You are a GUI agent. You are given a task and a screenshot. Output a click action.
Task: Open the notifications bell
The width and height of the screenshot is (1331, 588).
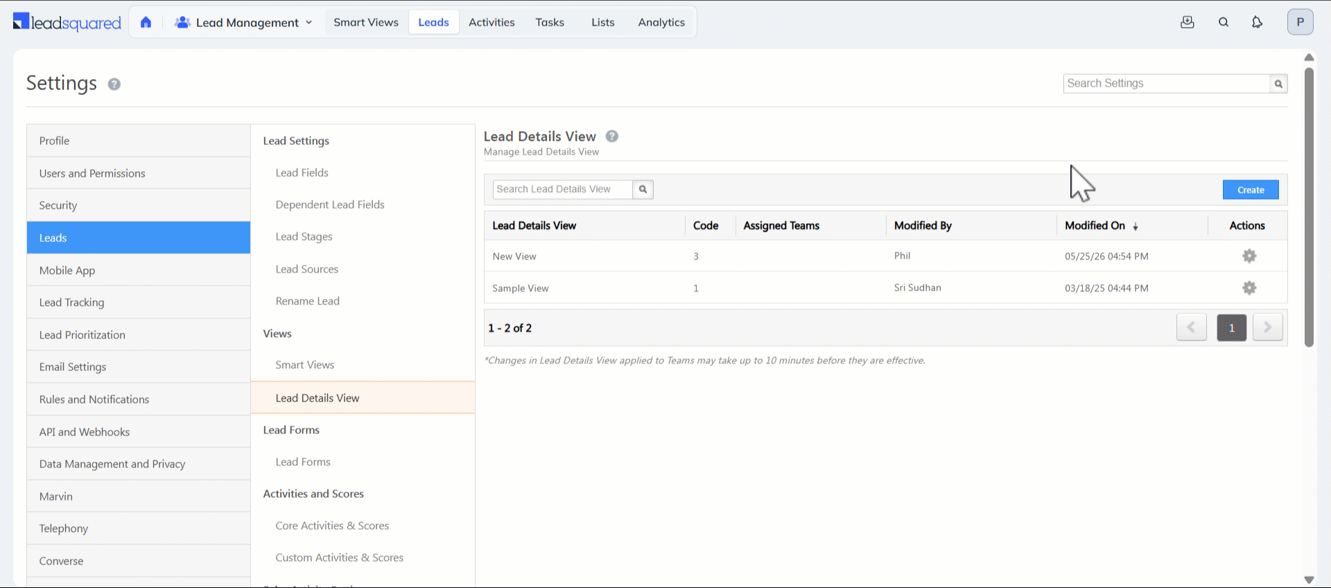(1257, 22)
